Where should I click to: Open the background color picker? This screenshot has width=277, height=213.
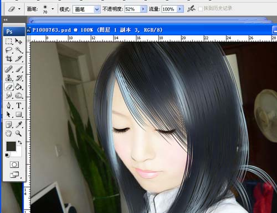point(18,153)
